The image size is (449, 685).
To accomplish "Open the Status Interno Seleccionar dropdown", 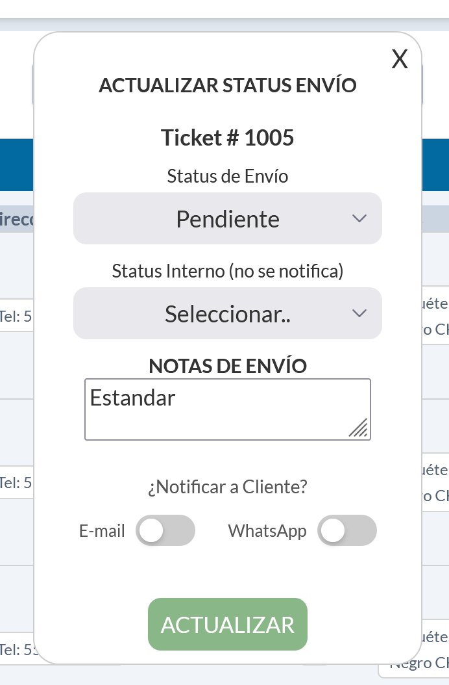I will click(227, 314).
